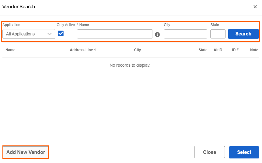Click the State column header in grid
Viewport: 262px width, 163px height.
tap(203, 50)
